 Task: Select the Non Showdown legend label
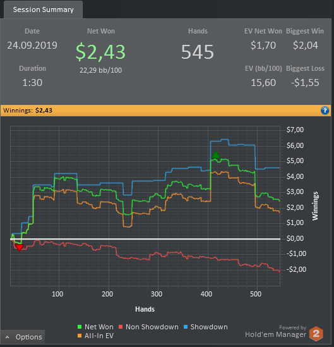point(152,327)
